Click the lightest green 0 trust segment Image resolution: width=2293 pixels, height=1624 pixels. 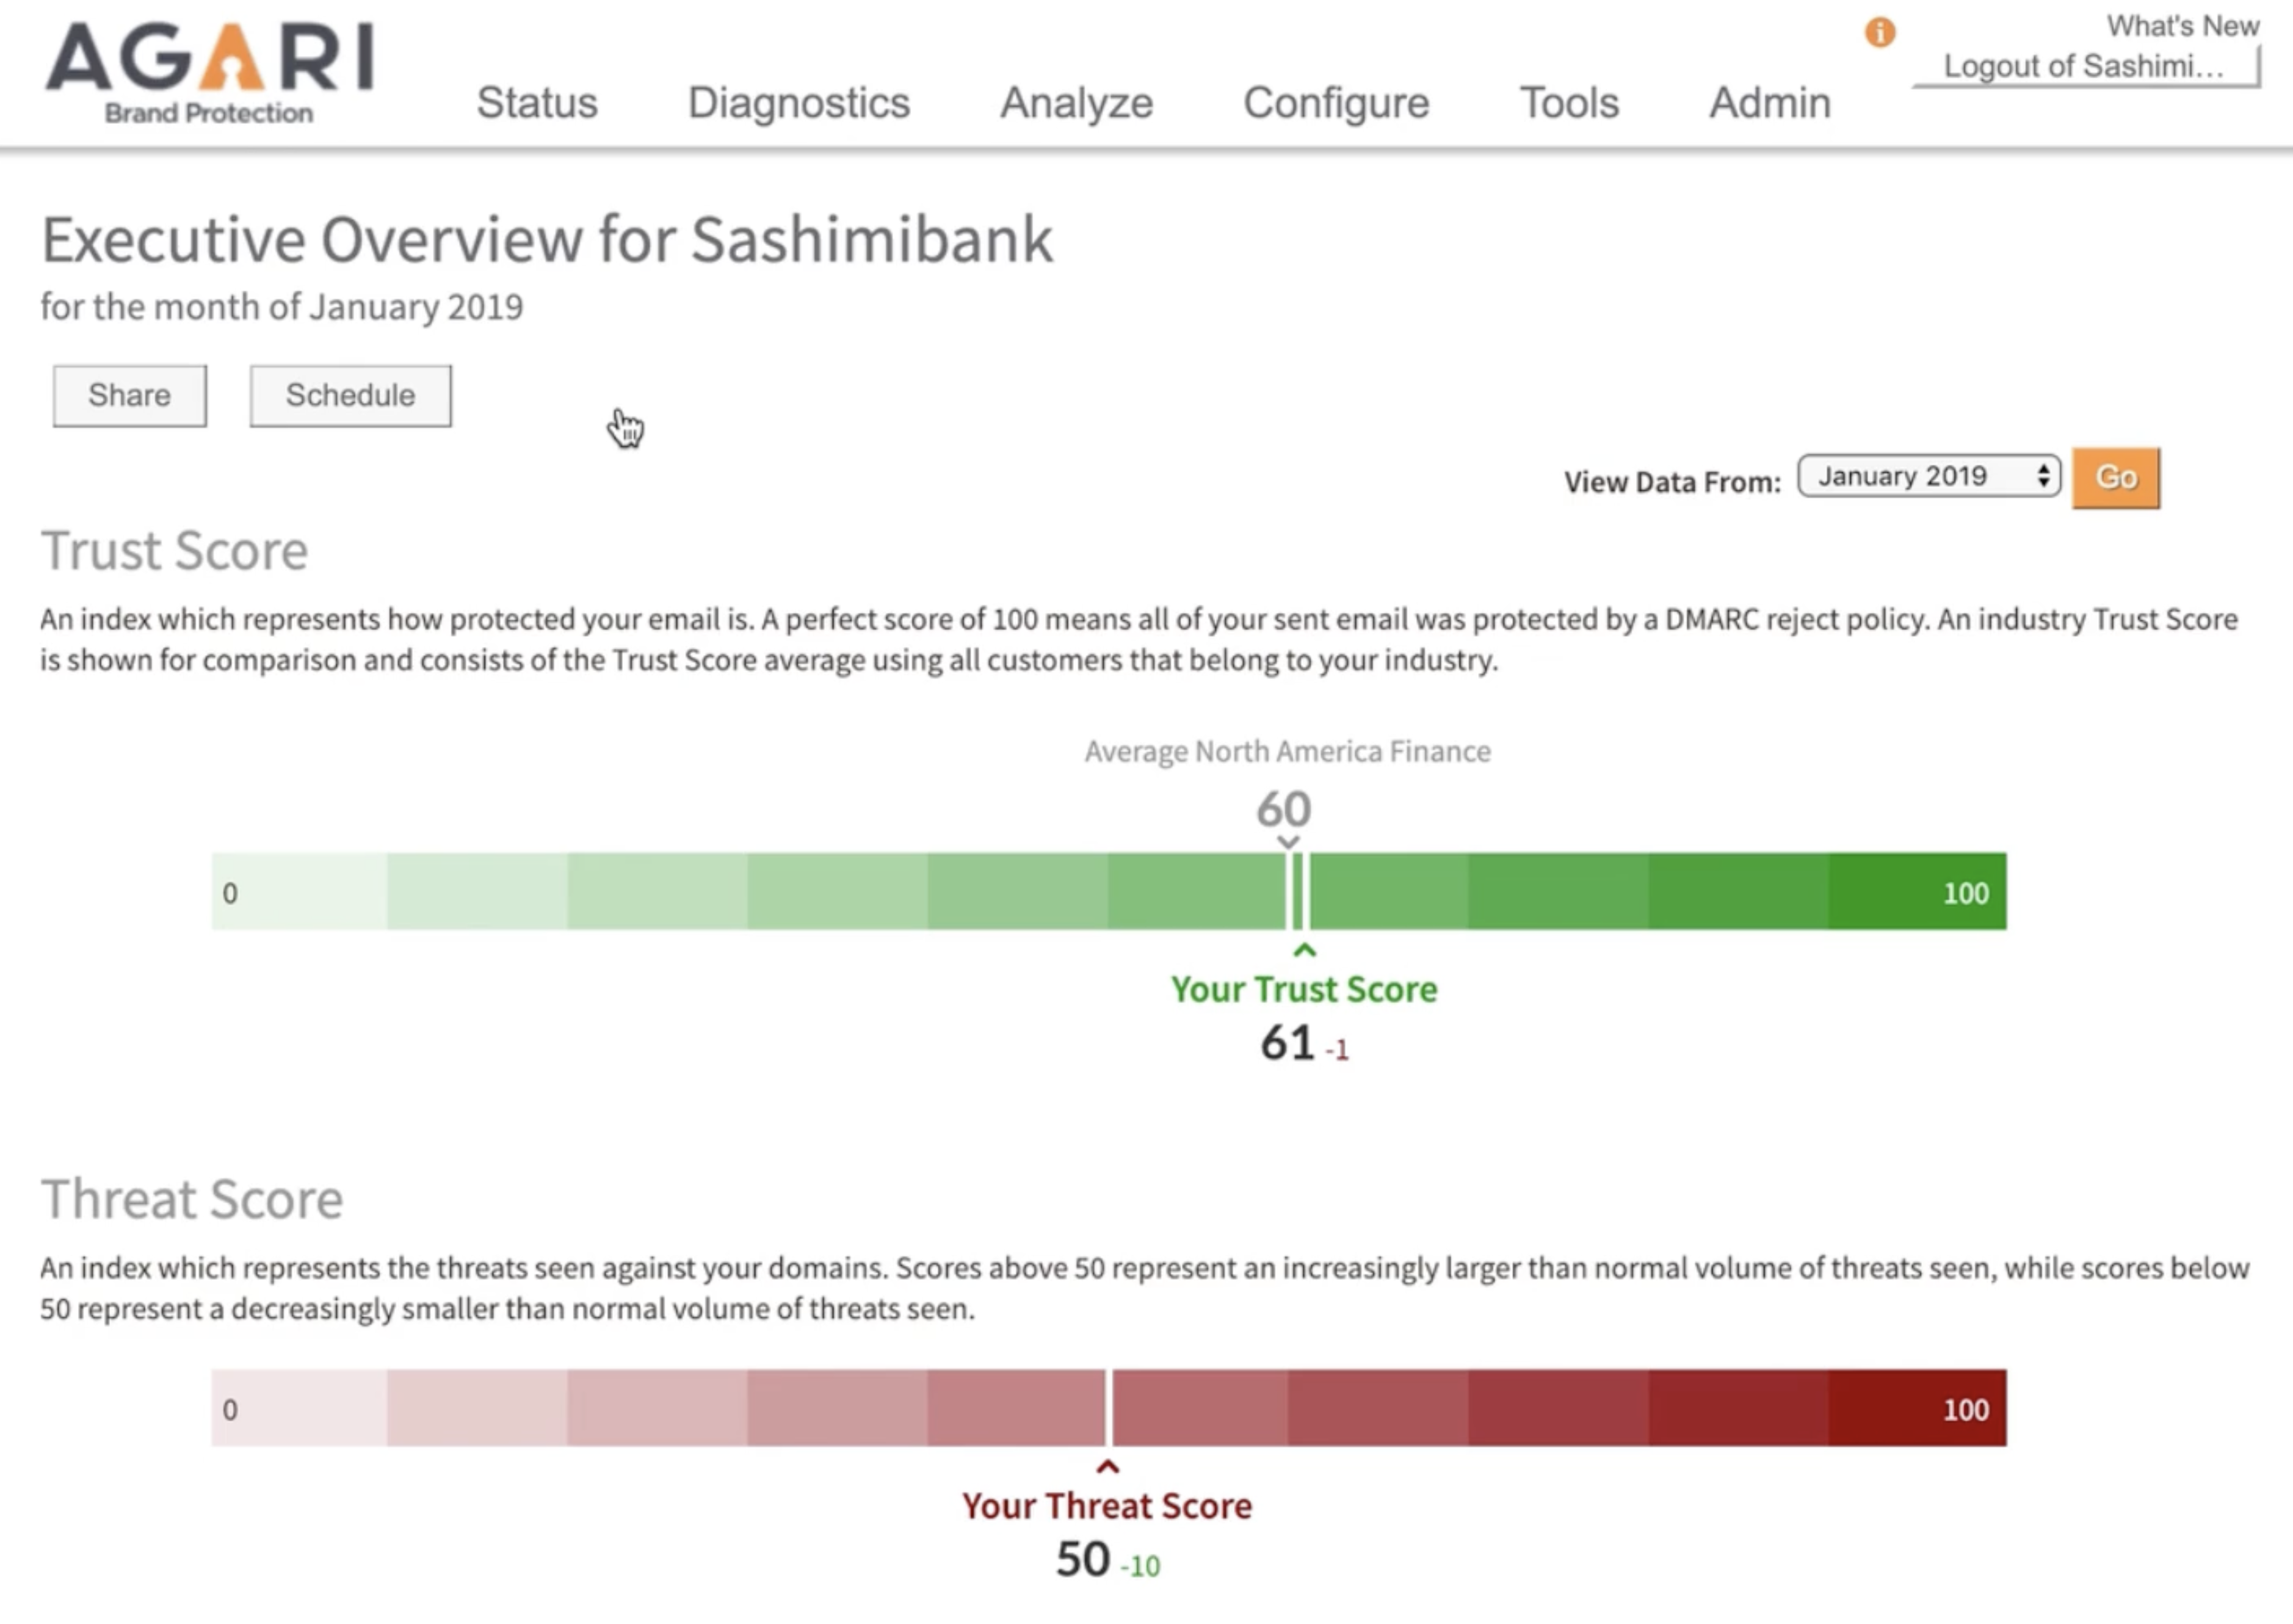(299, 891)
